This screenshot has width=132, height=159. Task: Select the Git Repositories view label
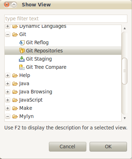pyautogui.click(x=44, y=51)
